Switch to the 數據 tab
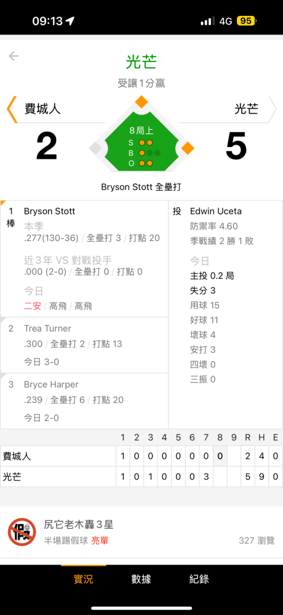 [141, 579]
